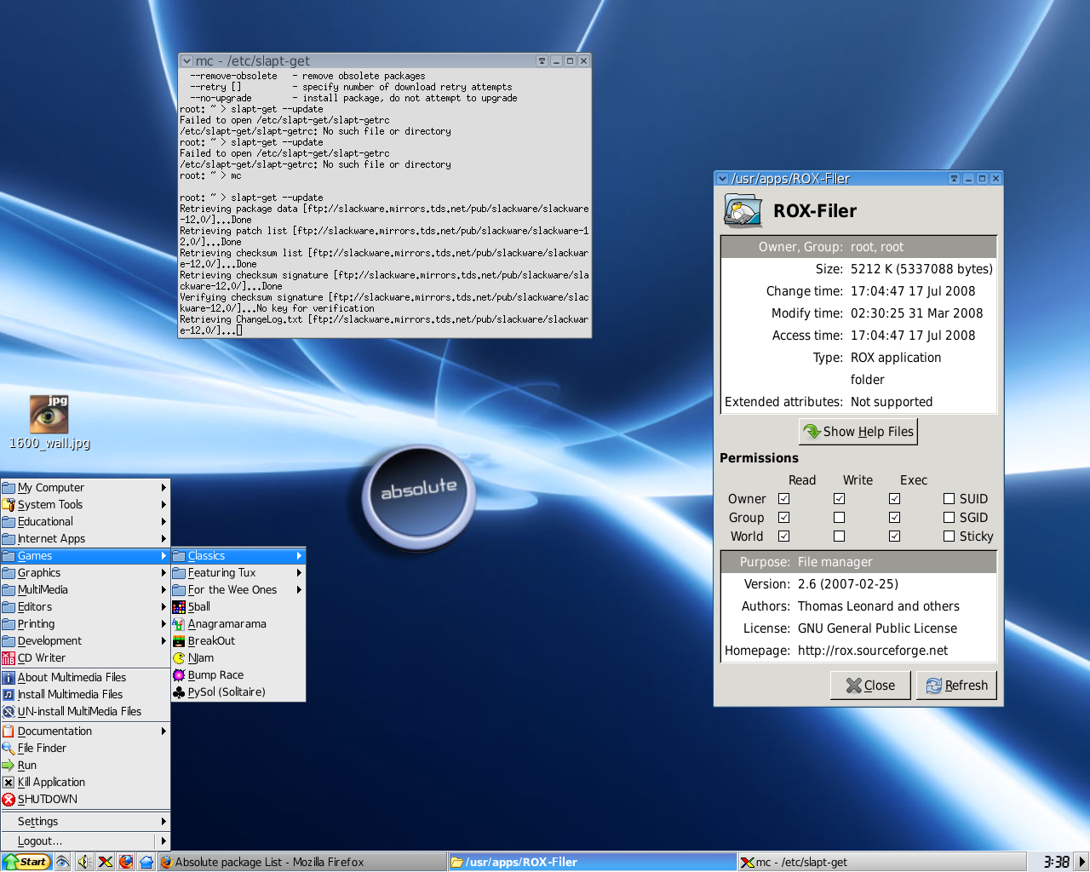Viewport: 1090px width, 872px height.
Task: Expand the MultiMedia submenu
Action: pos(85,590)
